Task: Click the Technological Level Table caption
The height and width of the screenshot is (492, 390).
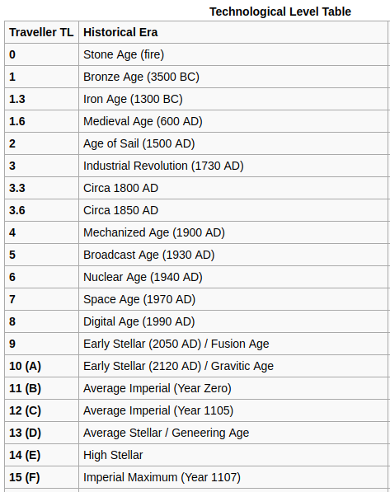Action: click(x=280, y=12)
